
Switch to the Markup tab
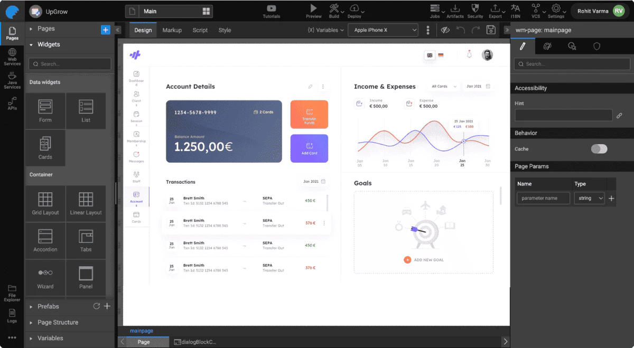click(x=172, y=30)
